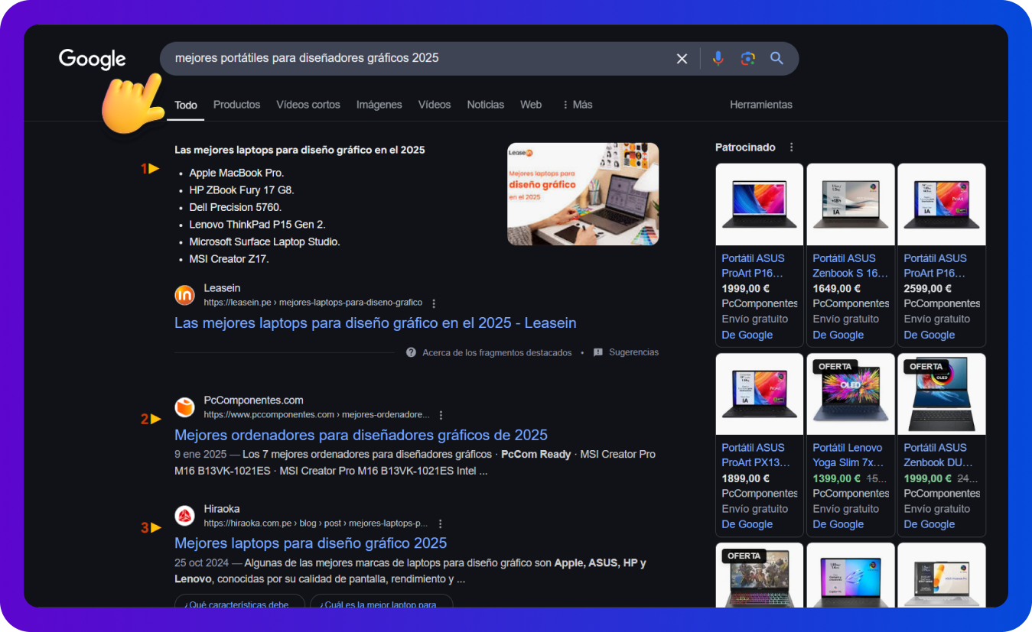
Task: Click the Leasein featured snippet image
Action: tap(583, 194)
